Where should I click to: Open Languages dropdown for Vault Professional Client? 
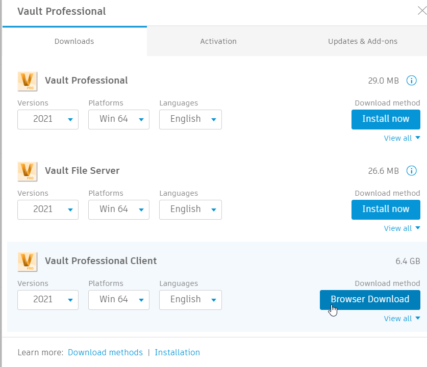[x=190, y=300]
